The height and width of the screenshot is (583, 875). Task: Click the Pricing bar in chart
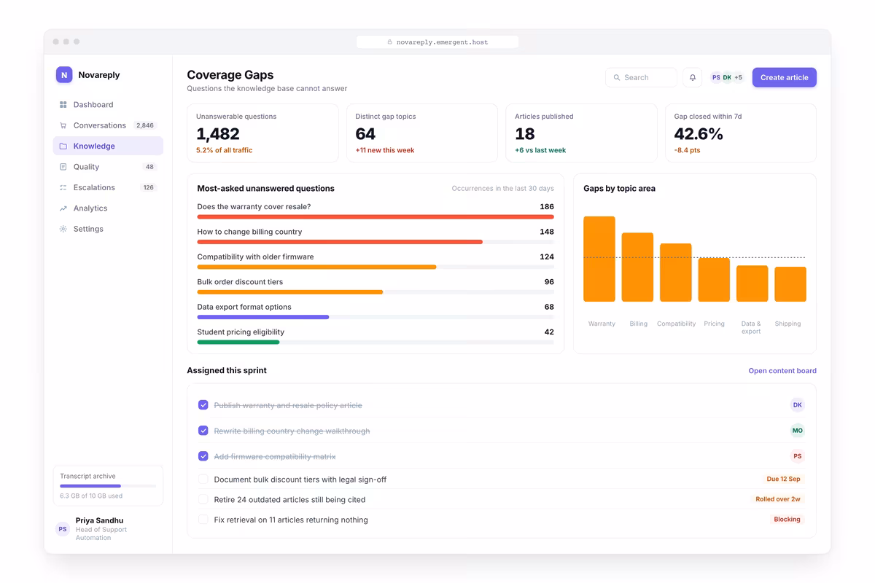coord(714,280)
